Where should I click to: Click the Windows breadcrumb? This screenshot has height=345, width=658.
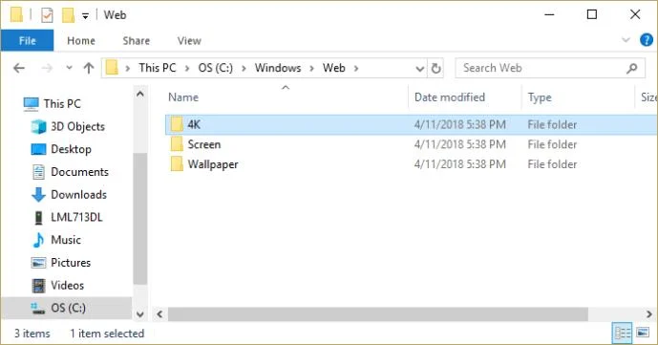(x=278, y=68)
